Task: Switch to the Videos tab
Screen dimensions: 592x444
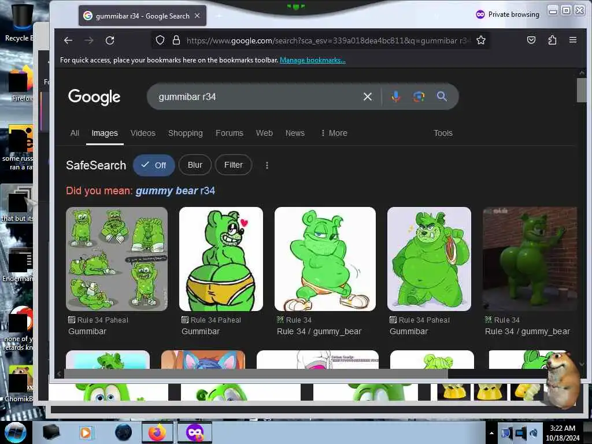Action: click(143, 134)
